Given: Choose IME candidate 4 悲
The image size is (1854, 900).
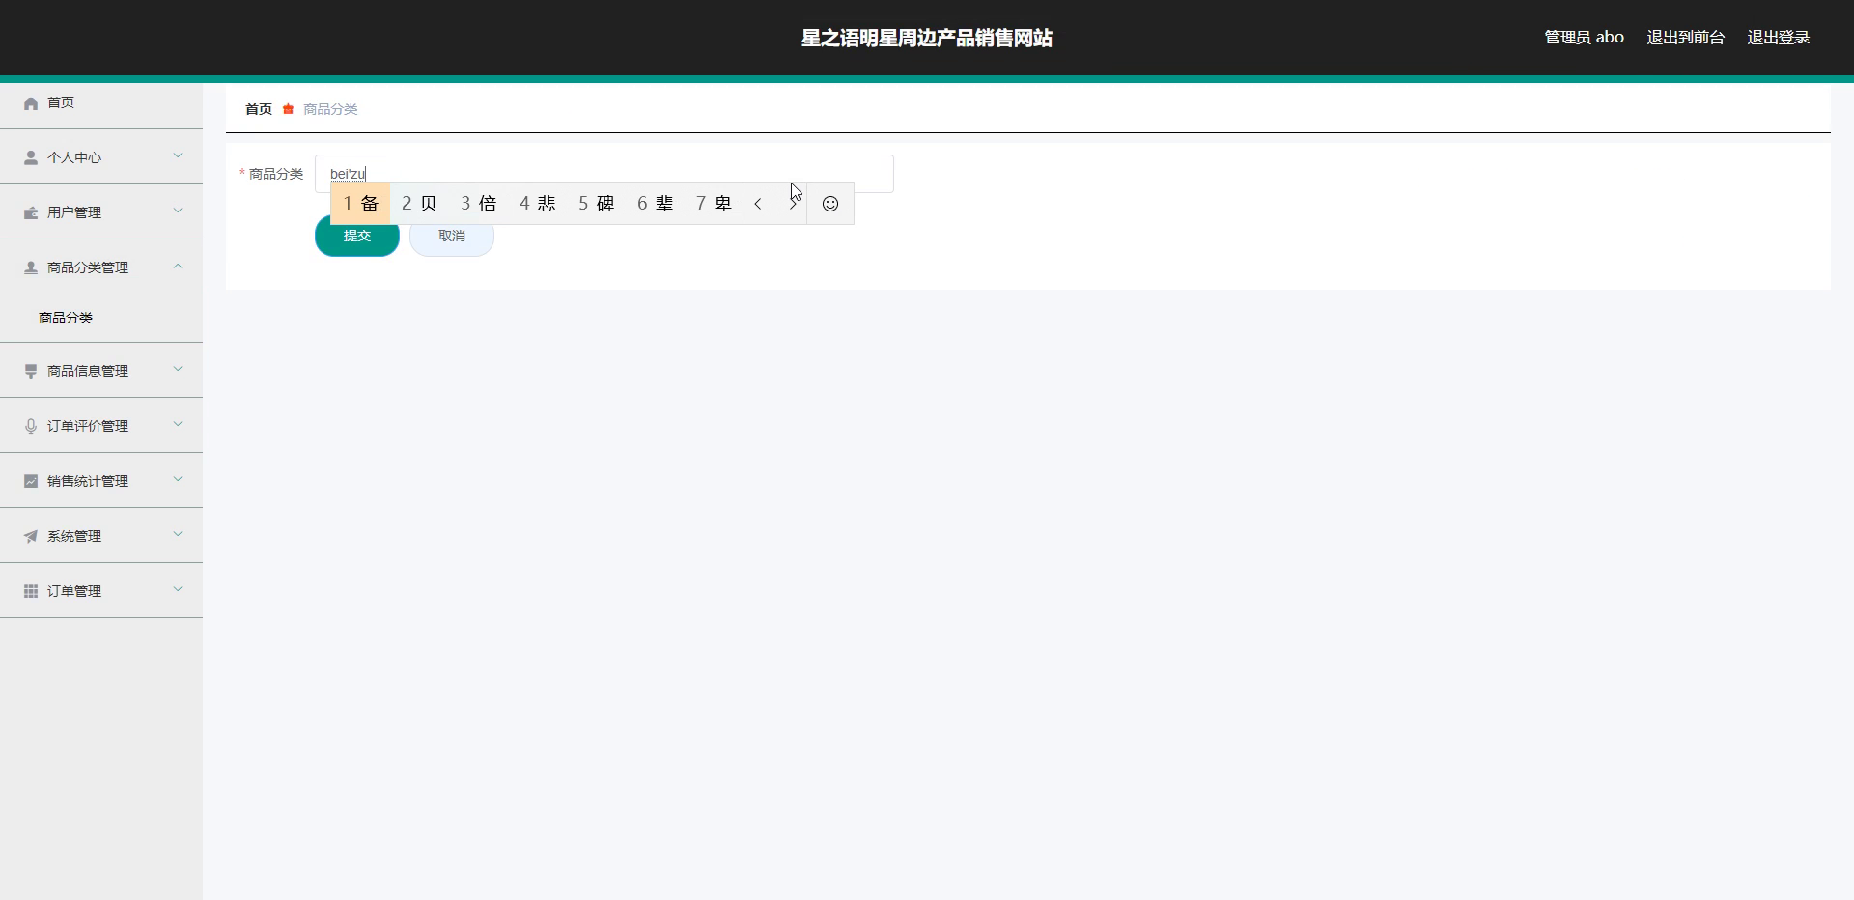Looking at the screenshot, I should [x=538, y=204].
